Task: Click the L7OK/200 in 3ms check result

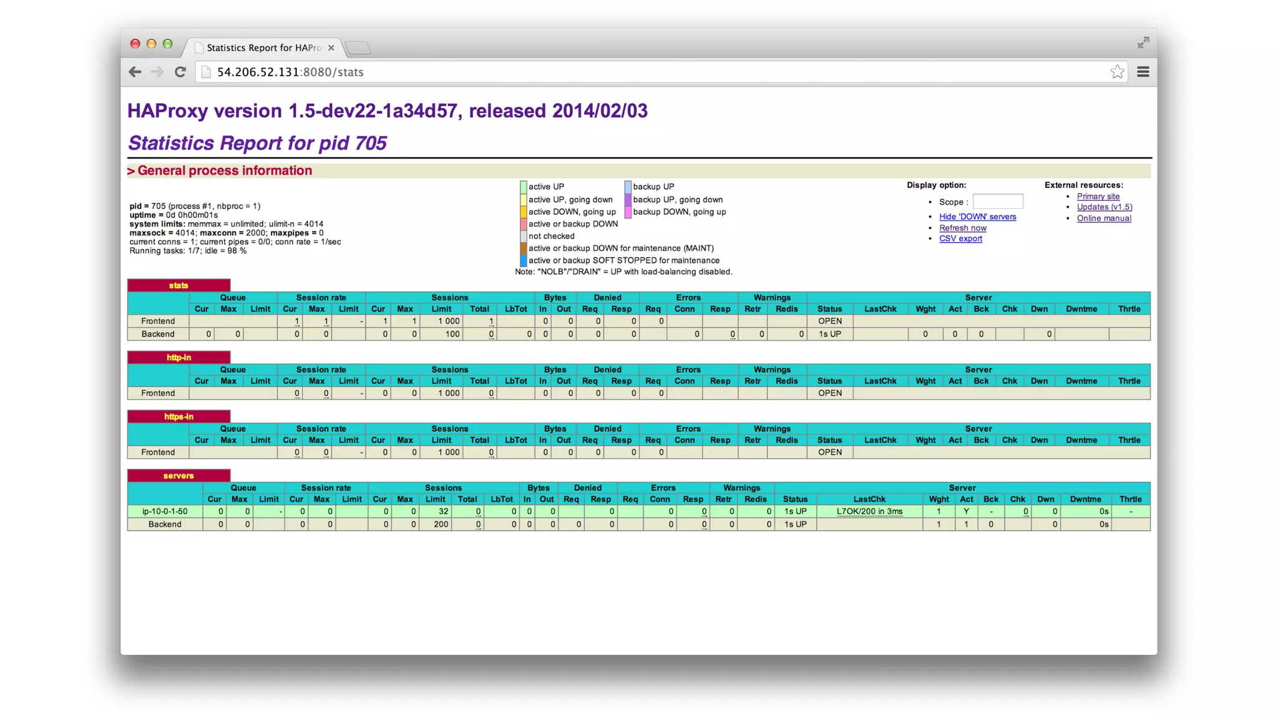Action: (869, 511)
